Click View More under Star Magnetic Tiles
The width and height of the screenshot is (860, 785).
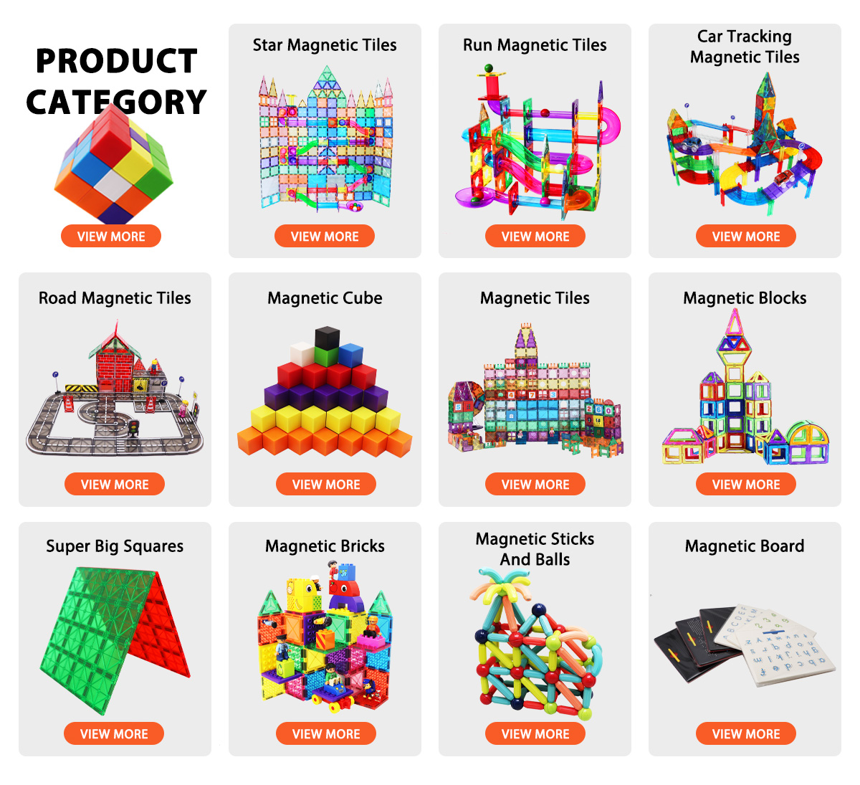(325, 236)
